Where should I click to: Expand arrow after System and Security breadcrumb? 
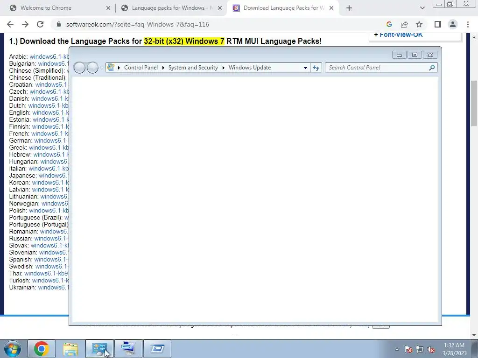(224, 68)
